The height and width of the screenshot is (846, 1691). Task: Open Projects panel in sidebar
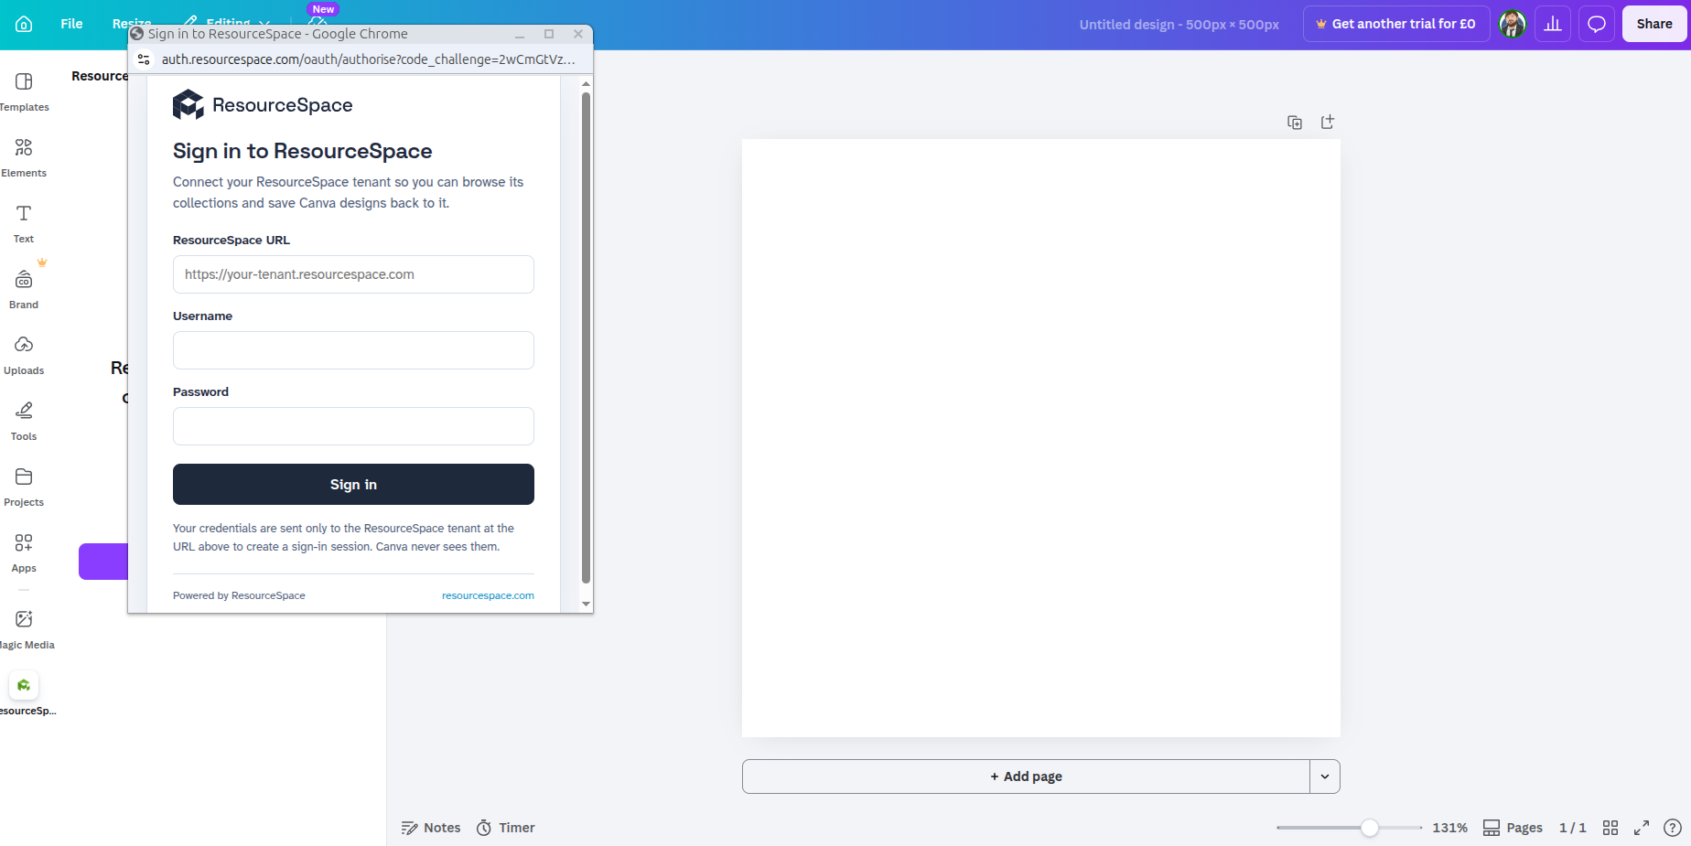tap(24, 487)
